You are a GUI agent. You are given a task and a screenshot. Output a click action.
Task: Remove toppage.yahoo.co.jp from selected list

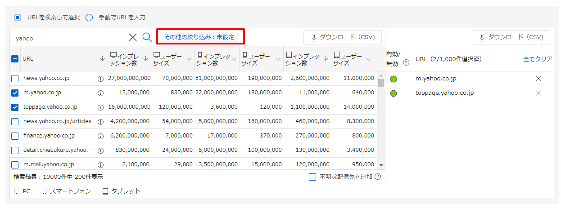(x=538, y=93)
